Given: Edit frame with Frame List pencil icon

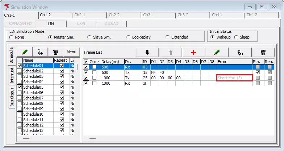Looking at the screenshot, I should pos(217,53).
